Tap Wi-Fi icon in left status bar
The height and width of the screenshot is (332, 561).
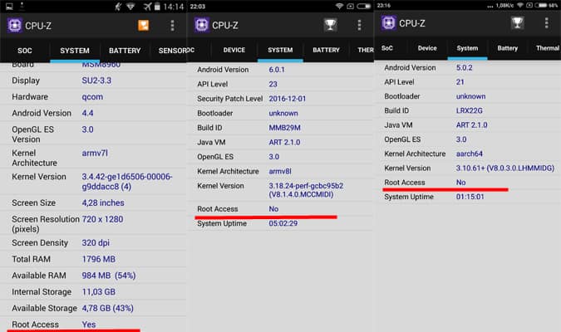(130, 7)
